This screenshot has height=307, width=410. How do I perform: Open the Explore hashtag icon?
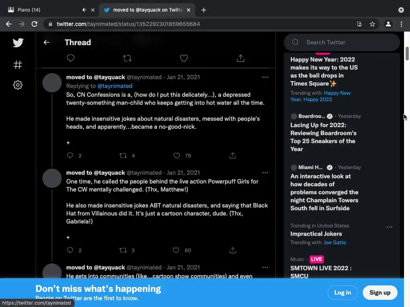(x=18, y=64)
